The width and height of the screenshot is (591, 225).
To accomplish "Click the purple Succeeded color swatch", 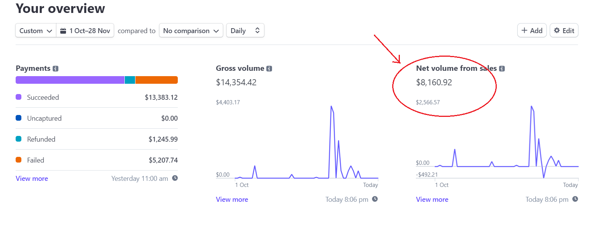I will click(x=19, y=97).
